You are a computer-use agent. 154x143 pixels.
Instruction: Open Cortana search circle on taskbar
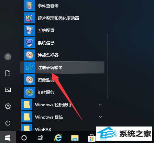pyautogui.click(x=24, y=138)
